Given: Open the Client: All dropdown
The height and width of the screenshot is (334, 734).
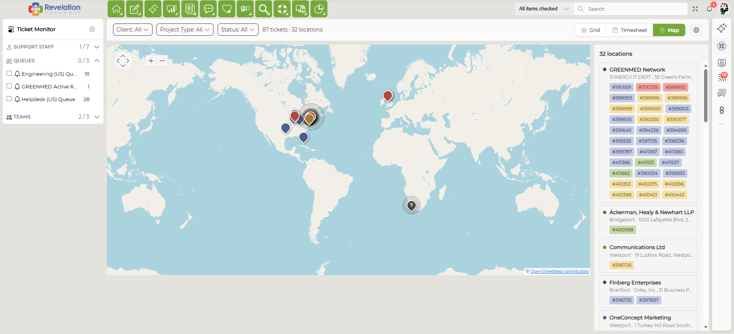Looking at the screenshot, I should [133, 30].
